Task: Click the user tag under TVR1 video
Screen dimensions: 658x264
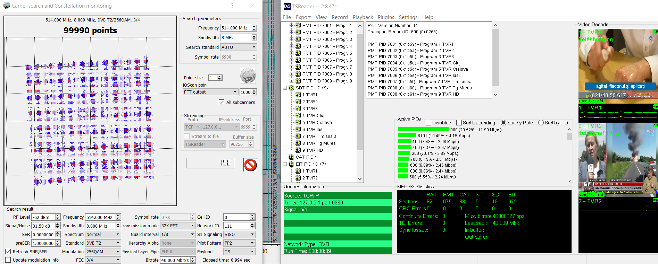Action: pos(583,101)
